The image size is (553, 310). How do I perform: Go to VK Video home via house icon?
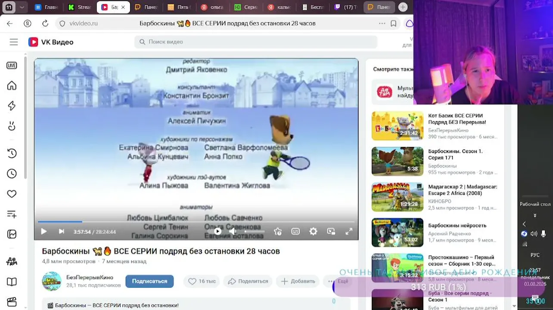(12, 86)
